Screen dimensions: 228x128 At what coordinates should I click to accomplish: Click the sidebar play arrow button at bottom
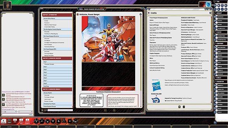point(215,122)
